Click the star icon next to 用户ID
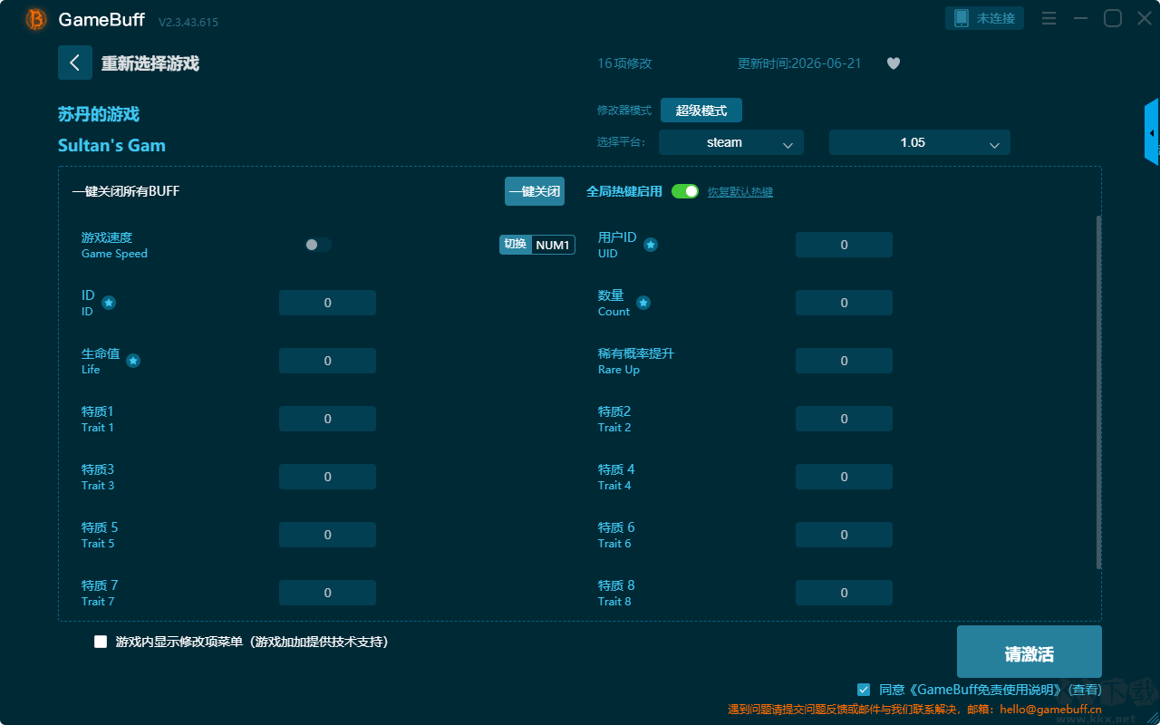 651,245
